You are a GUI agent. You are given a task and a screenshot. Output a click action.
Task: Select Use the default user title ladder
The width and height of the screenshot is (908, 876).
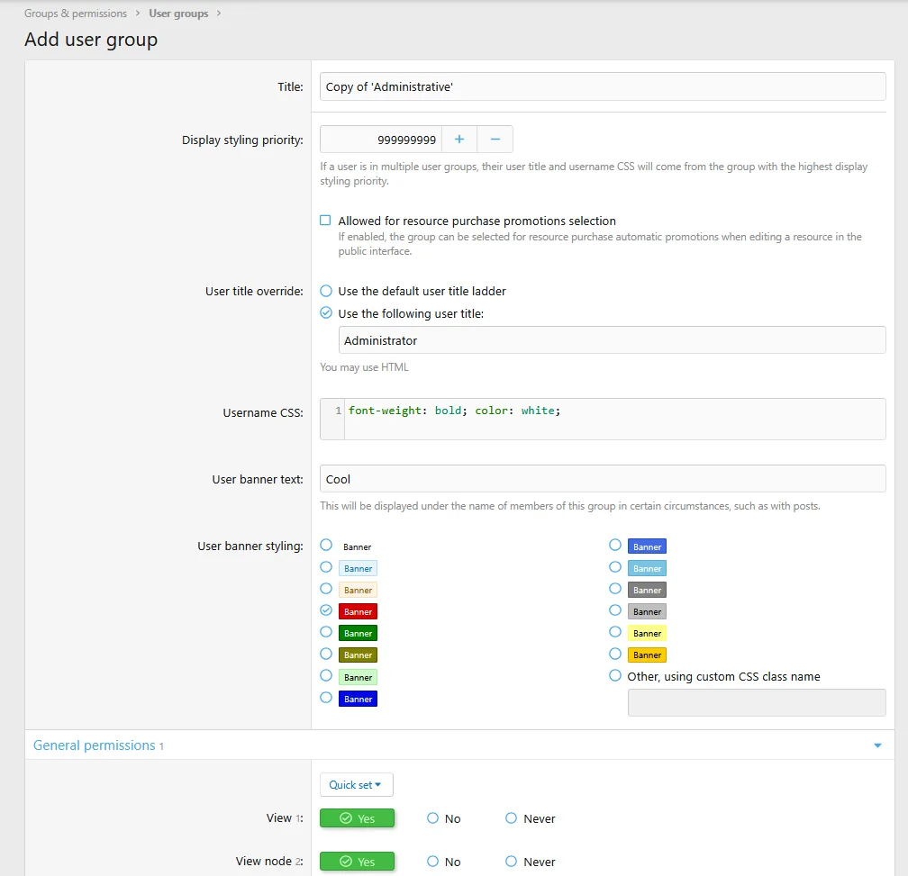coord(326,291)
